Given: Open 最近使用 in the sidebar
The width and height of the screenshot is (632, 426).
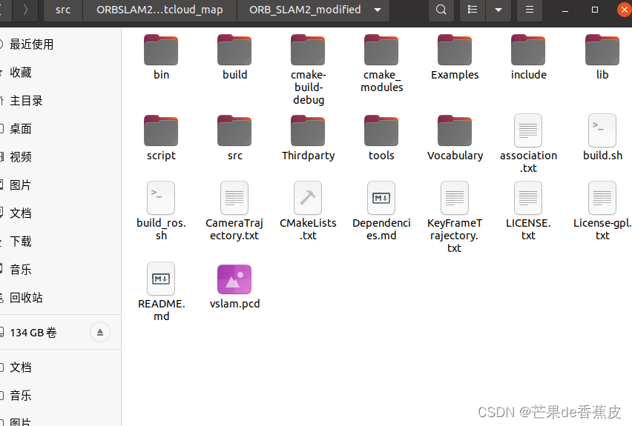Looking at the screenshot, I should (x=61, y=44).
